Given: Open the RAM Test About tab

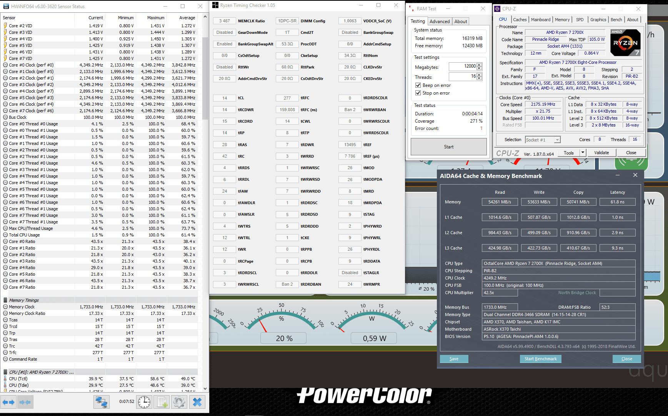Looking at the screenshot, I should tap(461, 22).
